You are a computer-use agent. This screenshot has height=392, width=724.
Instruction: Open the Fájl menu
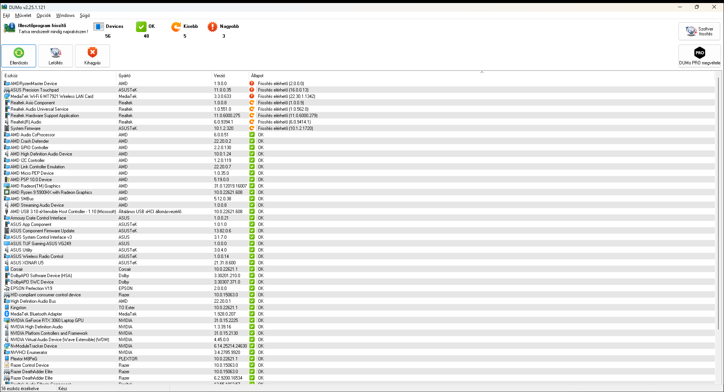pos(6,15)
